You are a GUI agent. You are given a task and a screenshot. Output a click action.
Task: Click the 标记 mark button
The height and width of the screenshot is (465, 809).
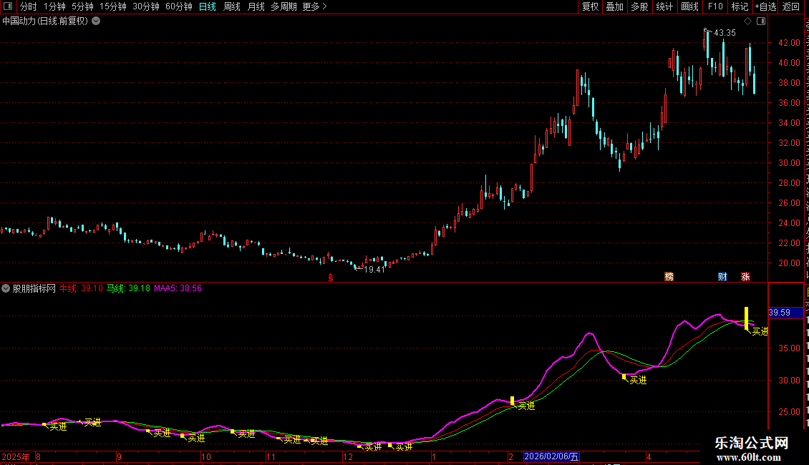[740, 6]
